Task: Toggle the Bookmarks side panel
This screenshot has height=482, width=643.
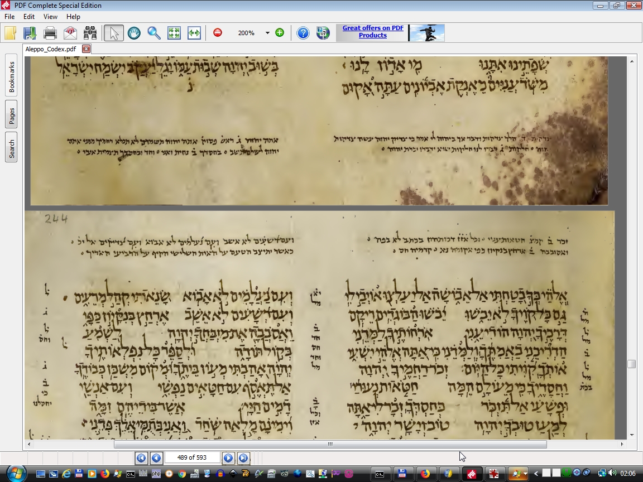Action: click(x=11, y=76)
